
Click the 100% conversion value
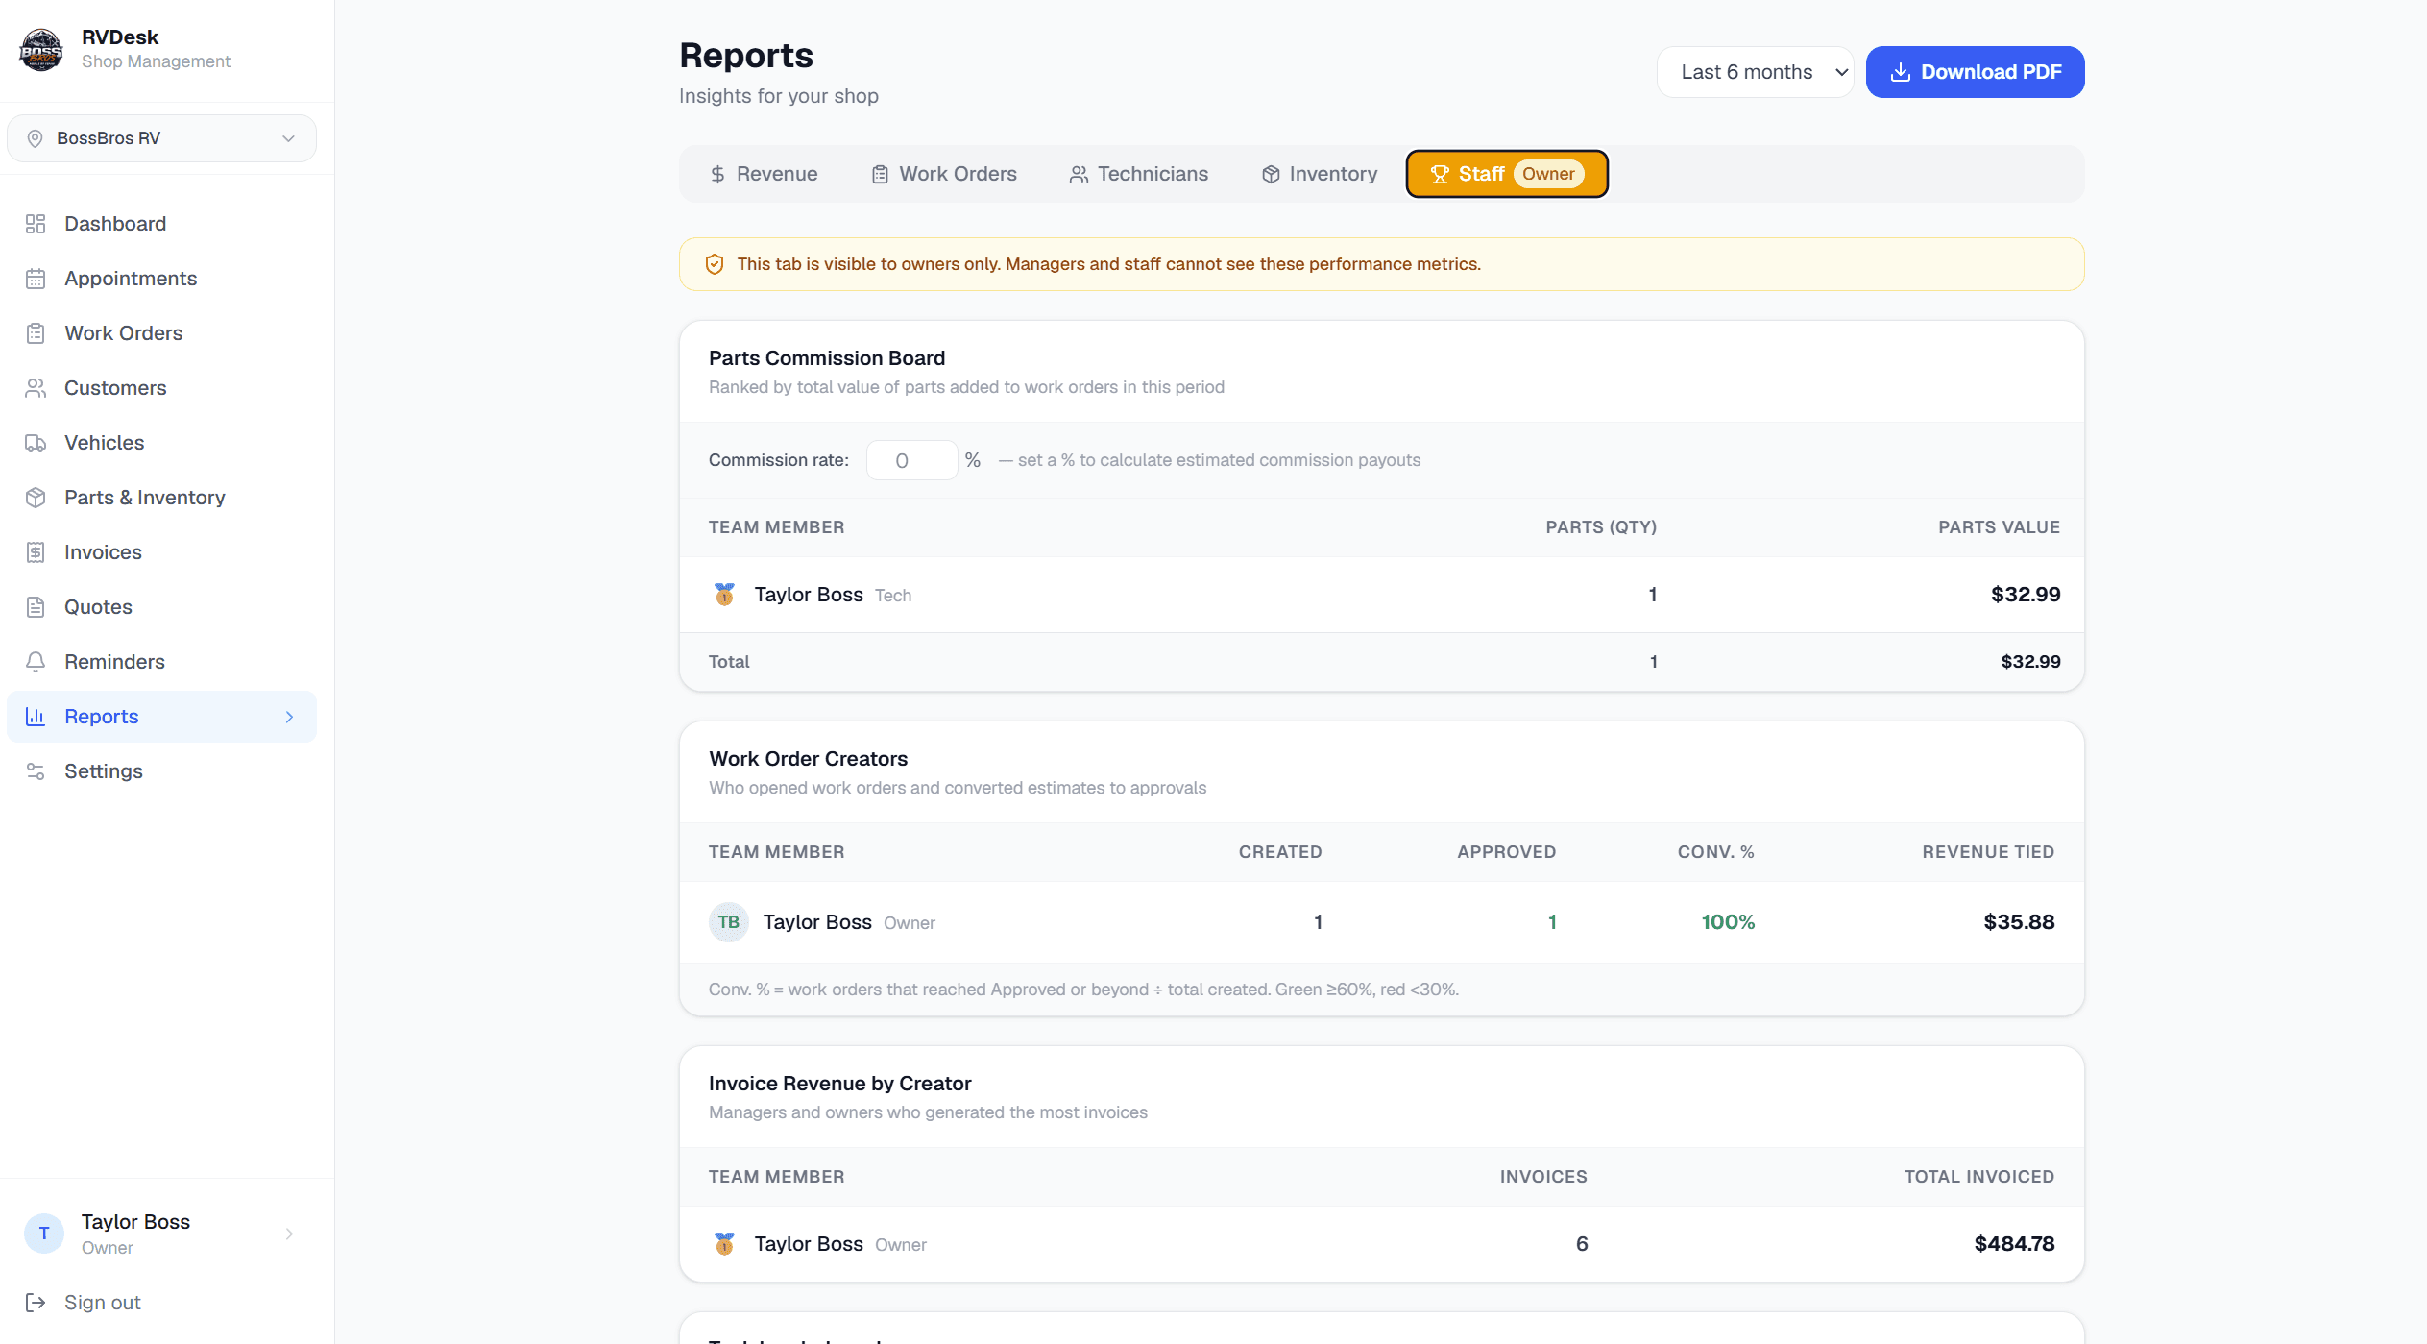click(1728, 922)
